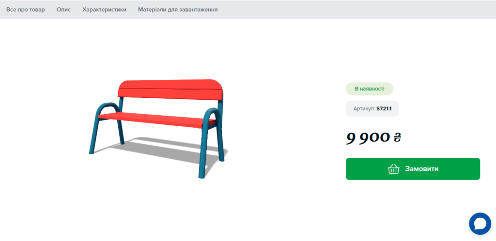Click the Замовити text label
496x241 pixels.
click(x=422, y=169)
